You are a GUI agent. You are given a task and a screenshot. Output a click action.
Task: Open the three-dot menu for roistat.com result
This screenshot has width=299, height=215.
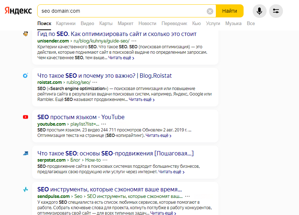point(95,82)
